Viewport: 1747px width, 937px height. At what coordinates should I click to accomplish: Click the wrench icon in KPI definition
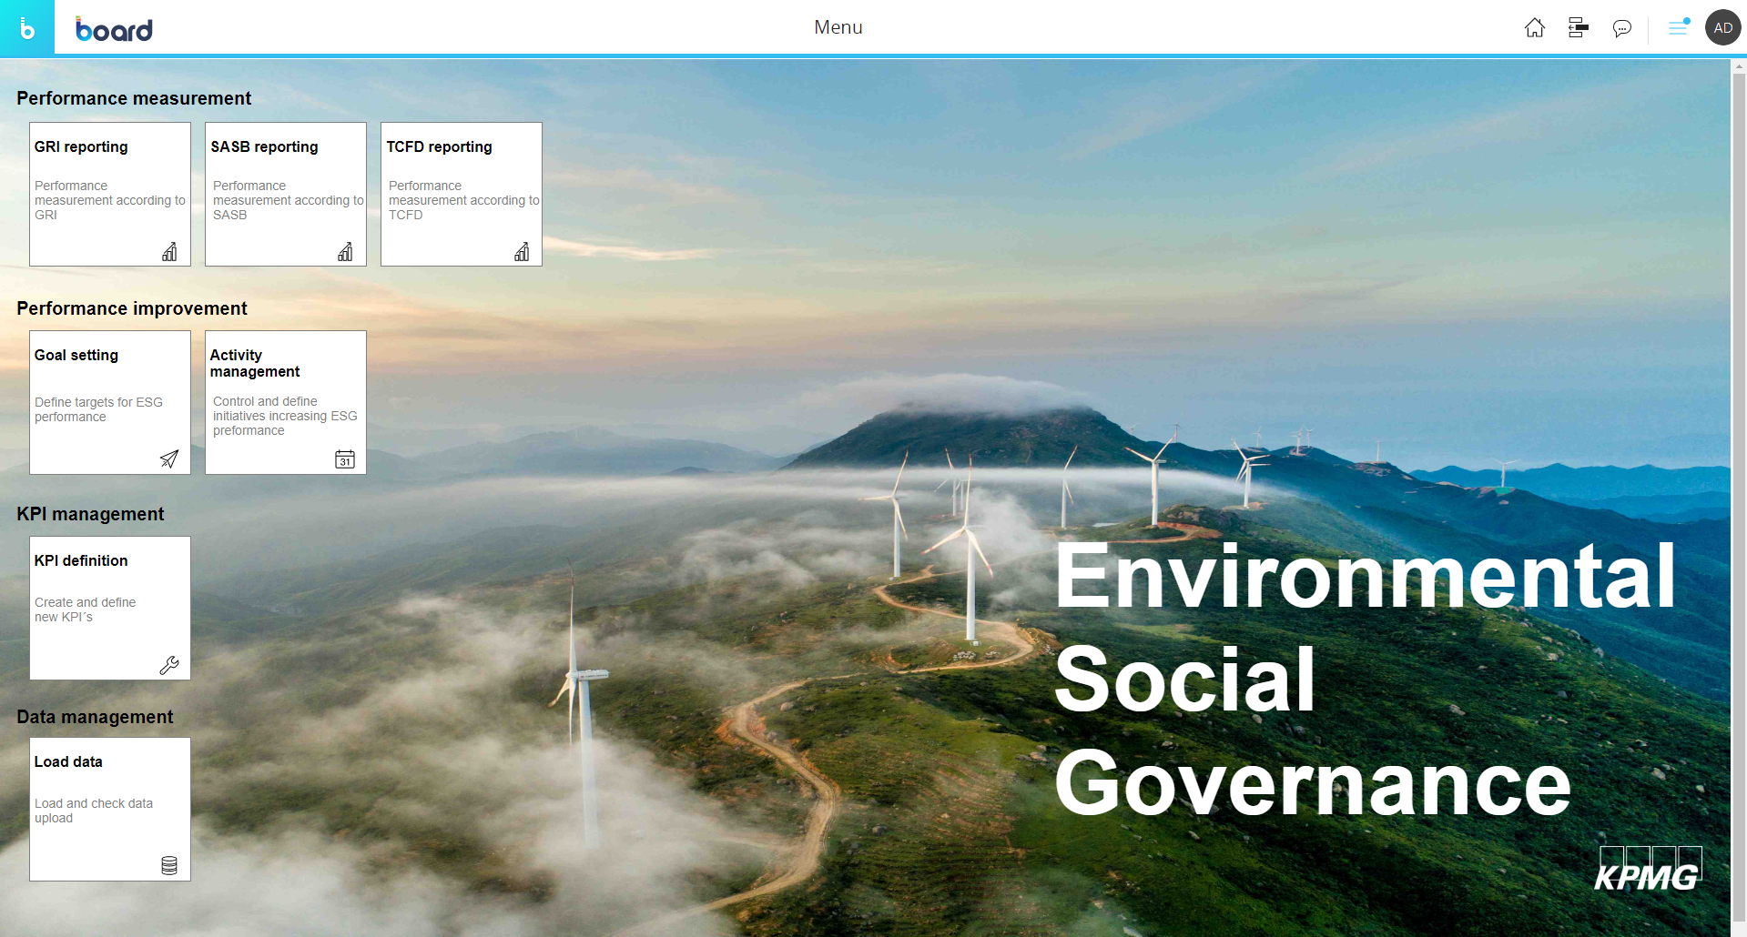tap(169, 665)
